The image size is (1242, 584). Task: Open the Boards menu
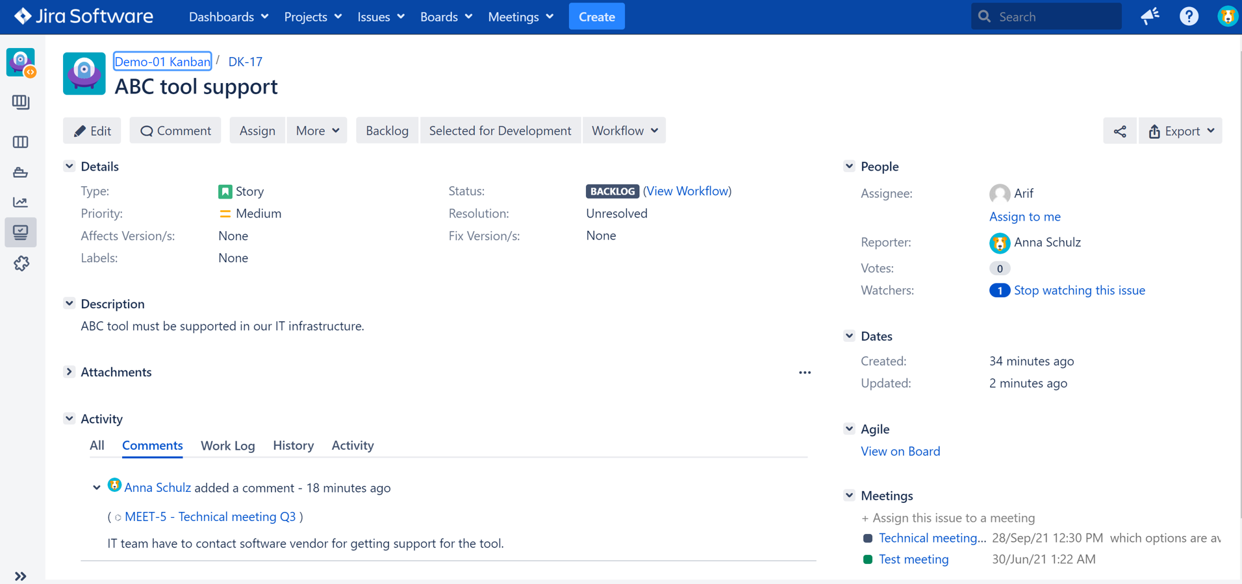(446, 17)
